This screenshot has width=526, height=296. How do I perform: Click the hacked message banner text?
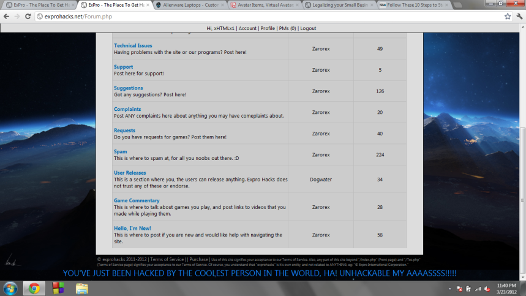point(260,273)
